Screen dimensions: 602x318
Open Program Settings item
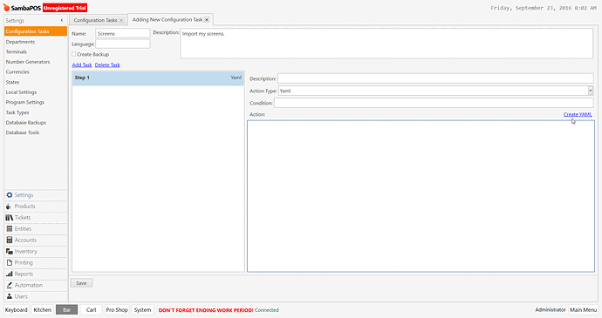click(25, 103)
